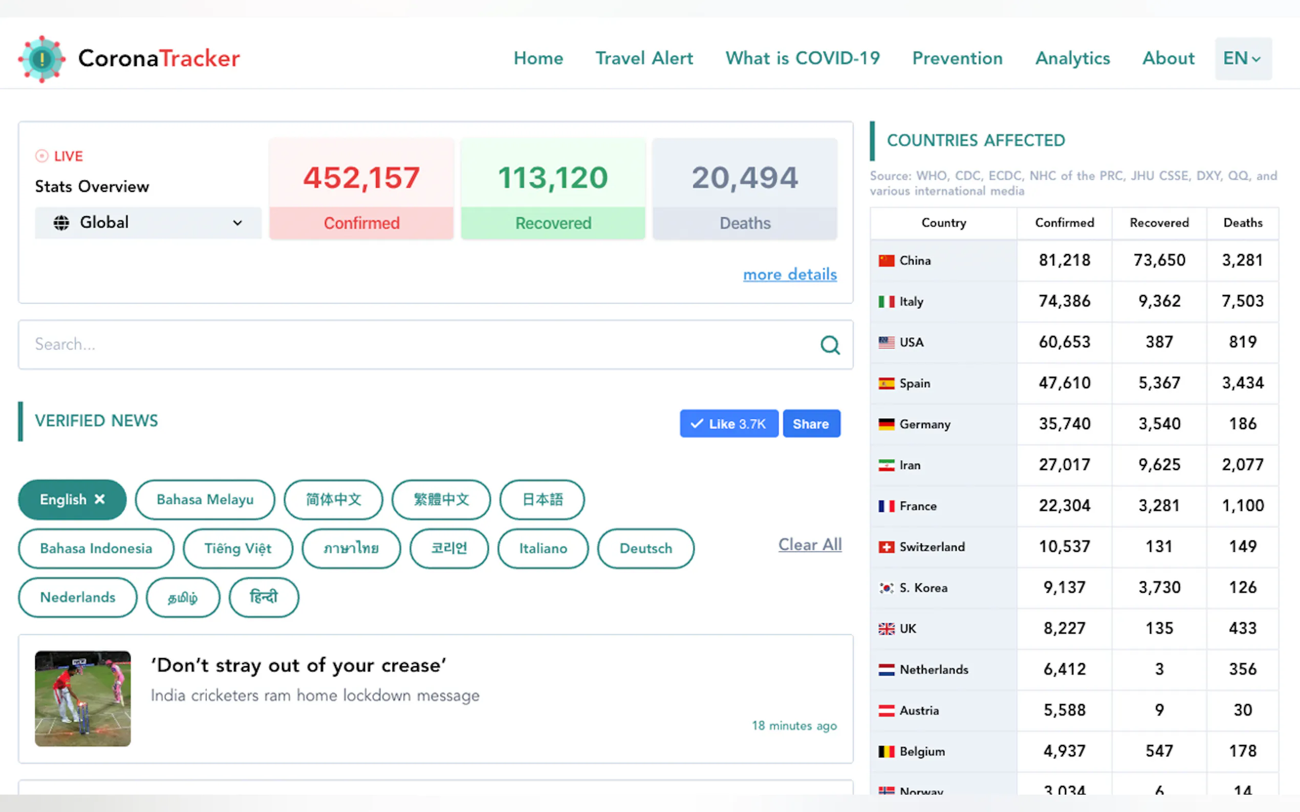1300x812 pixels.
Task: Click the Country column header
Action: pos(944,223)
